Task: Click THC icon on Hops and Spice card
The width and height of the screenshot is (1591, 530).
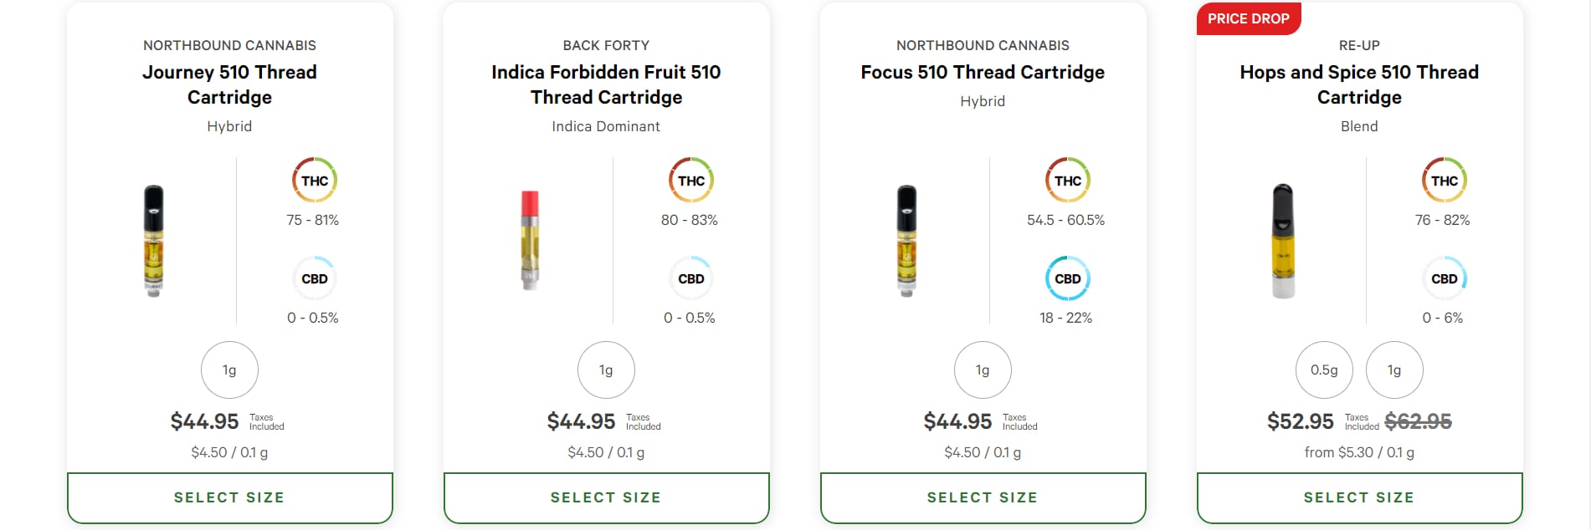Action: point(1445,181)
